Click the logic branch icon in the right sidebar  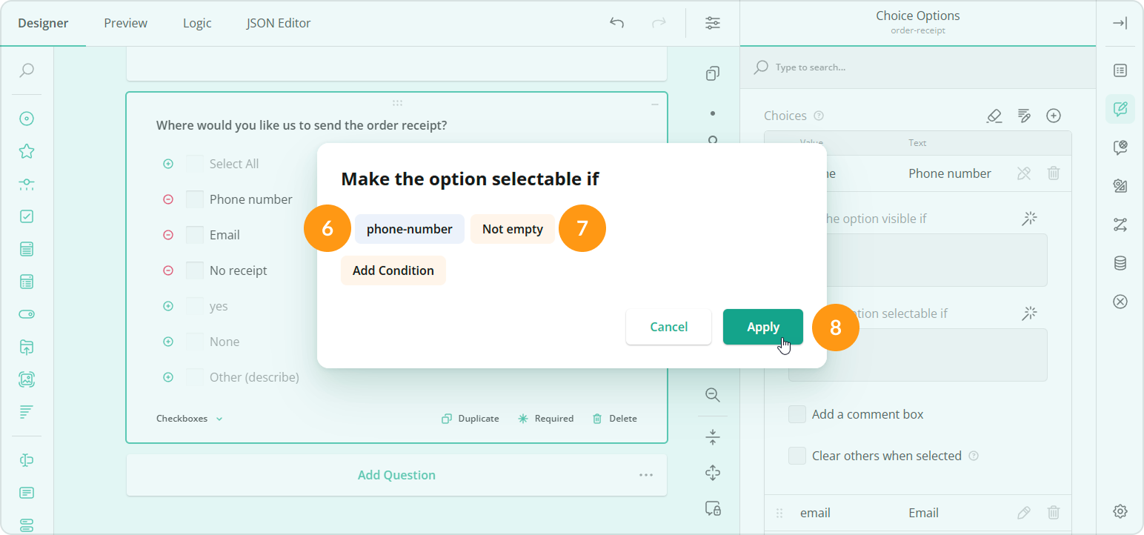(x=1120, y=225)
